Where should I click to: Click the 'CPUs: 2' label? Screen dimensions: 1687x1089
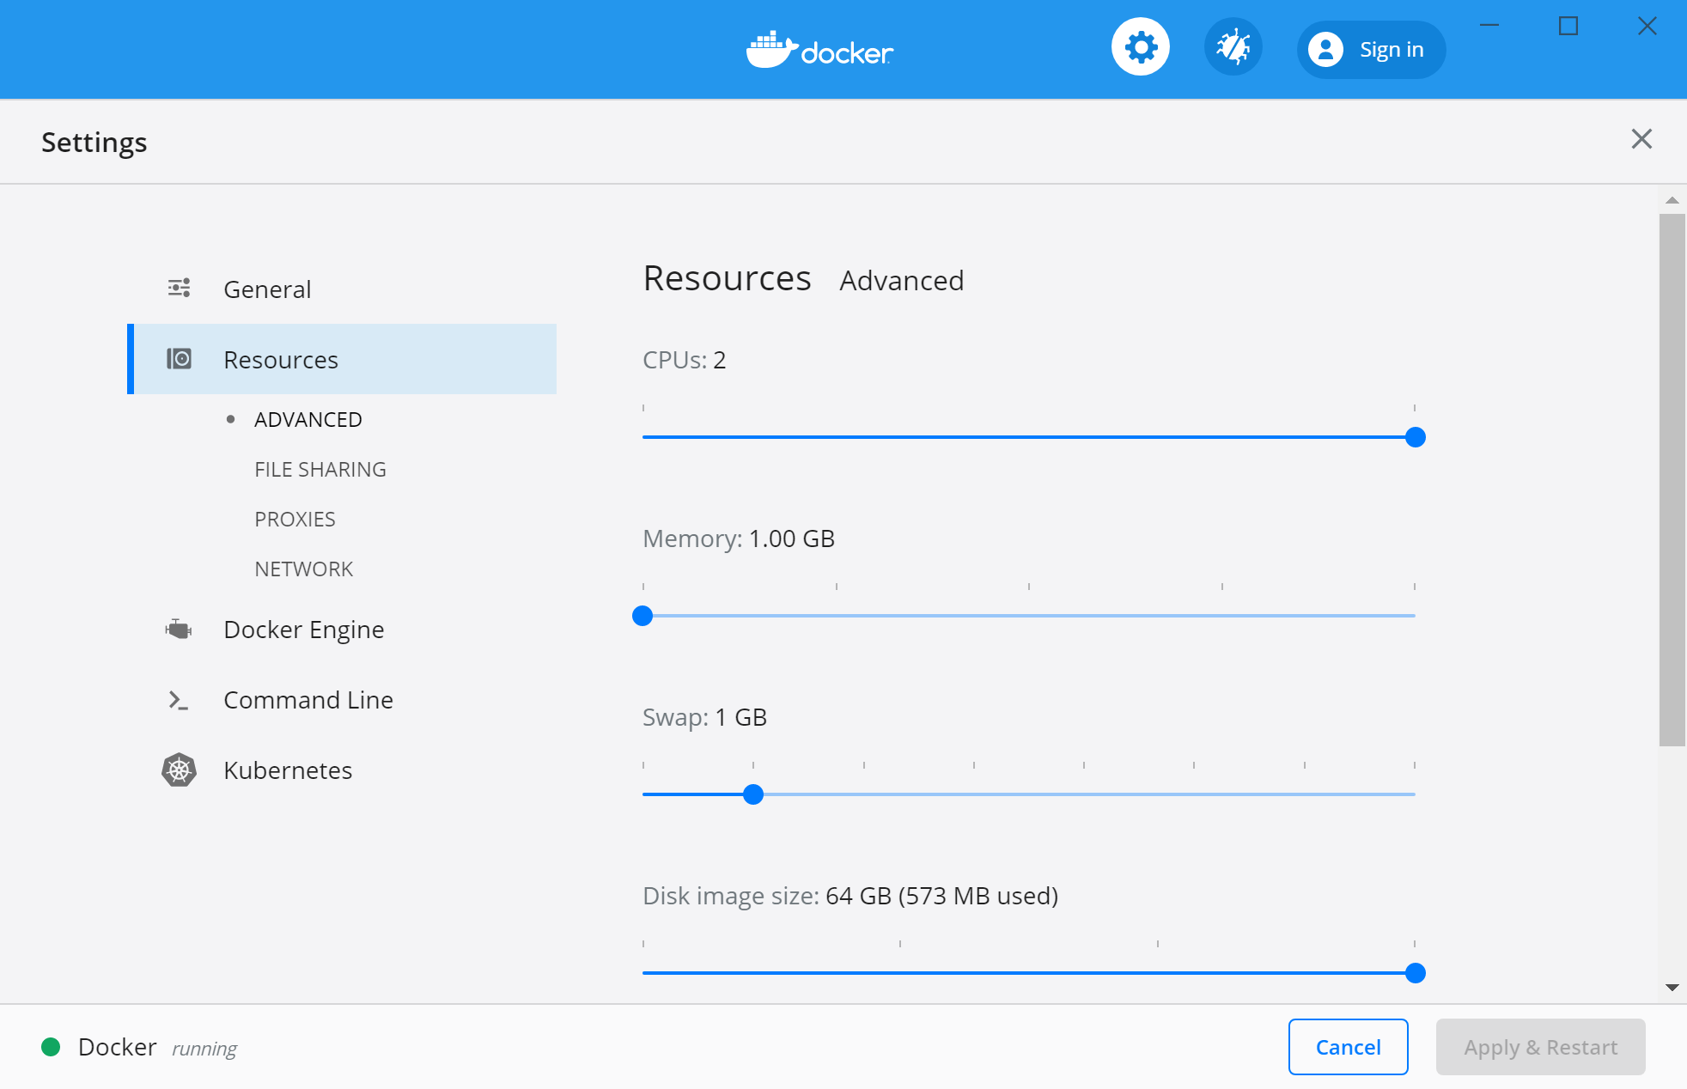coord(685,360)
